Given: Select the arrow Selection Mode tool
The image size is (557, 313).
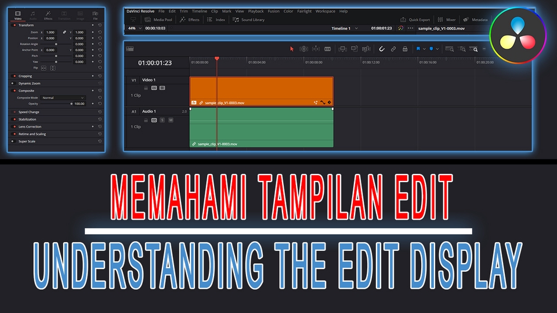Looking at the screenshot, I should tap(292, 49).
